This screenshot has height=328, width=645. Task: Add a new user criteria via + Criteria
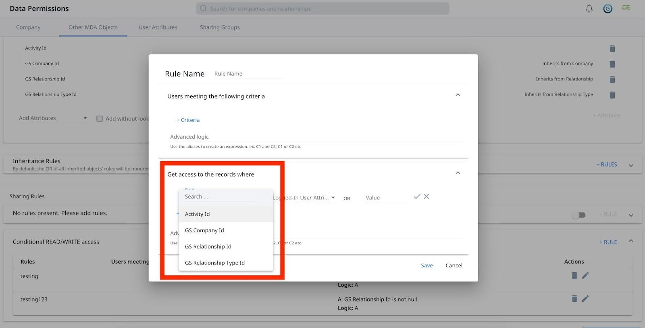pyautogui.click(x=188, y=120)
